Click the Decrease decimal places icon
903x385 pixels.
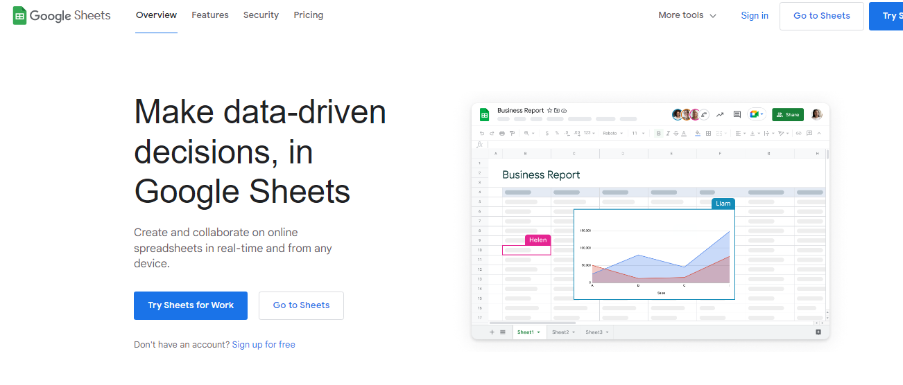point(567,133)
